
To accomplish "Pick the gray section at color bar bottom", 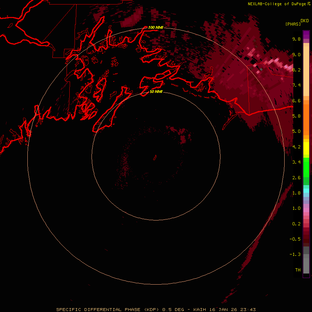I will [306, 264].
